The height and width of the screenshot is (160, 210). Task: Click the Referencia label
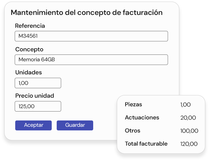[30, 26]
